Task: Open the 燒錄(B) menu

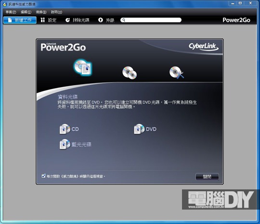Action: 41,12
